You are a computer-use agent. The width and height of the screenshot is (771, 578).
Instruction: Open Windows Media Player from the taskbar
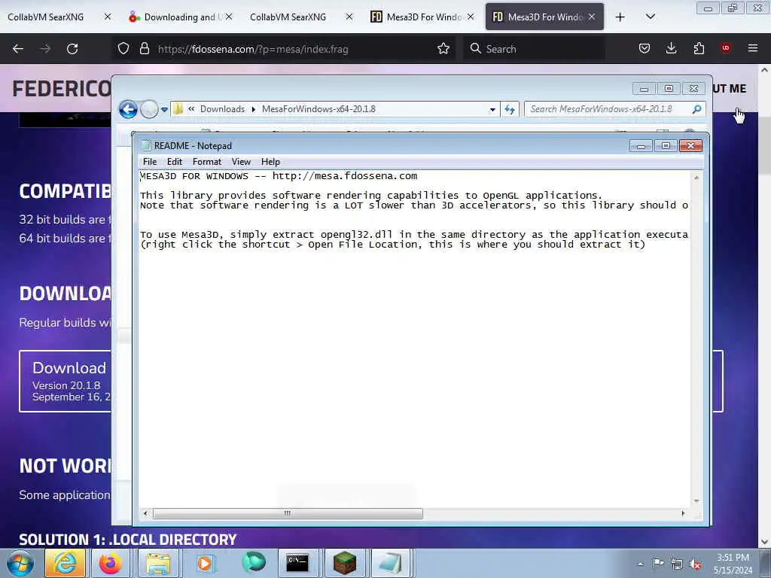tap(205, 563)
